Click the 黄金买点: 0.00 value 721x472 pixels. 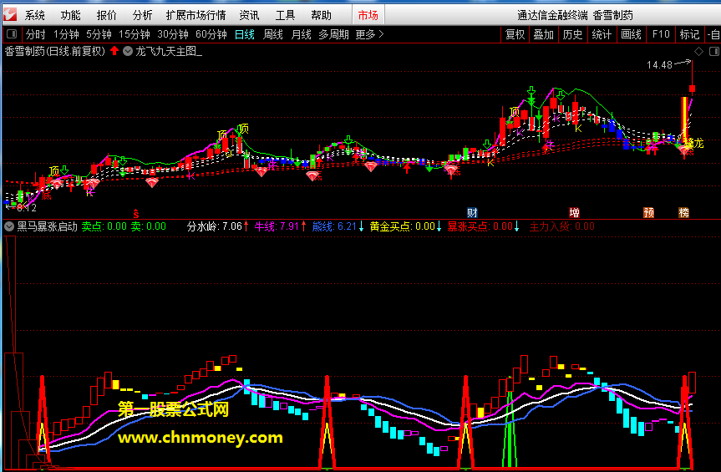403,226
